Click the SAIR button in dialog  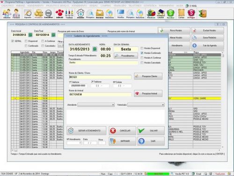click(151, 141)
